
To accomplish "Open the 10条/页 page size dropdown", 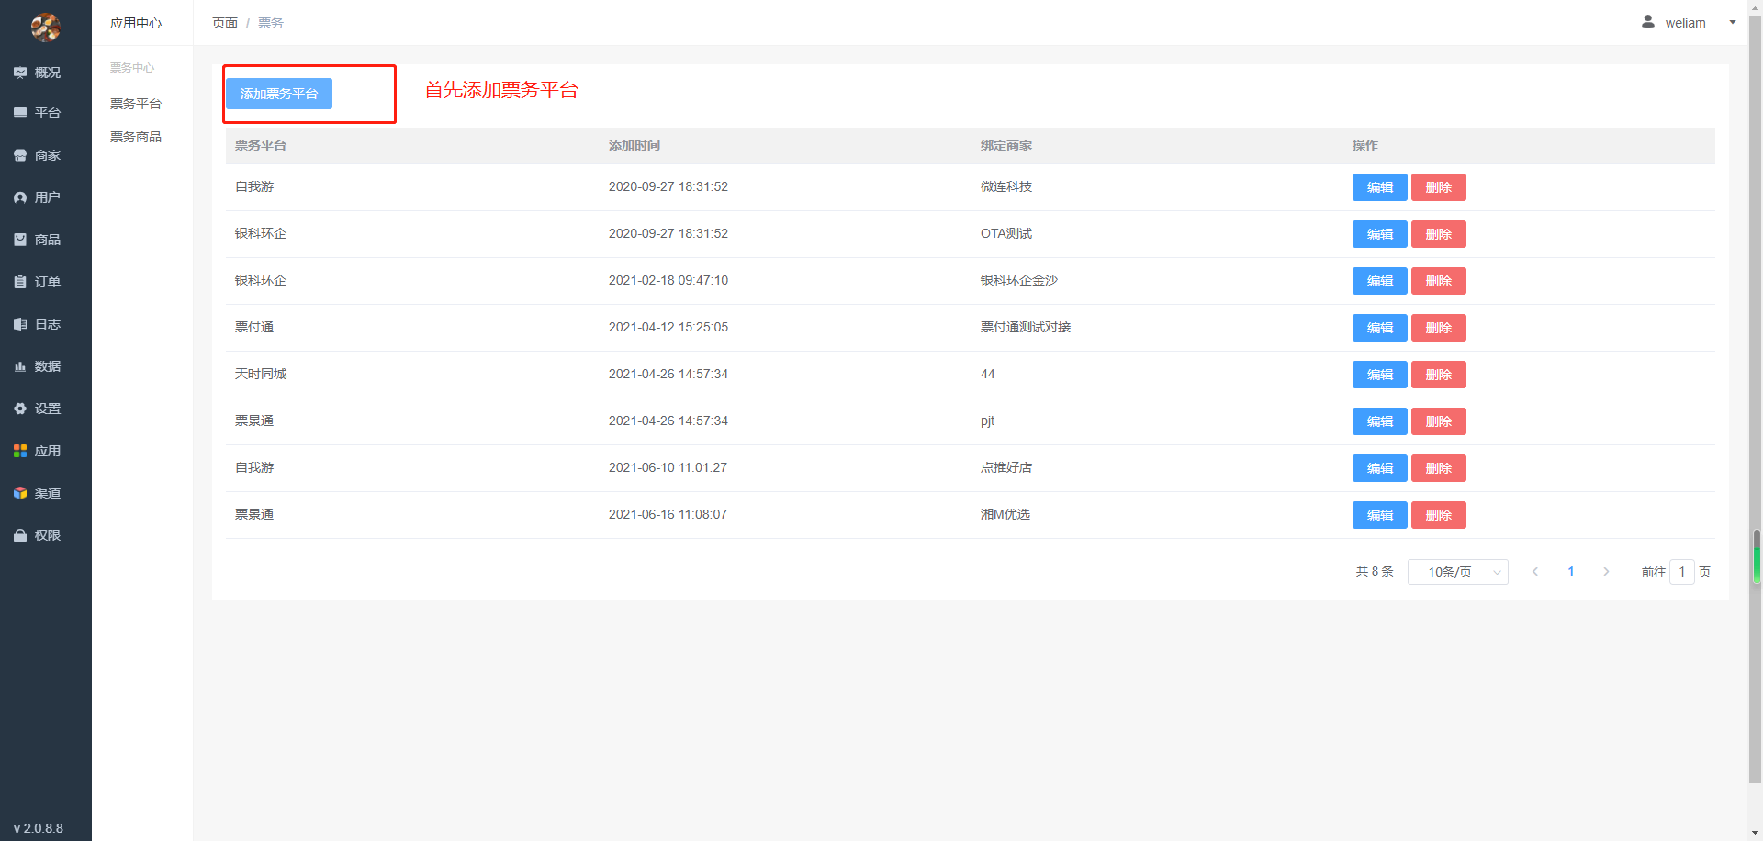I will 1457,572.
